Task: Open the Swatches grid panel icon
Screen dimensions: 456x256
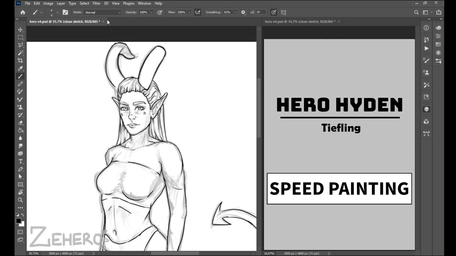Action: tap(438, 44)
